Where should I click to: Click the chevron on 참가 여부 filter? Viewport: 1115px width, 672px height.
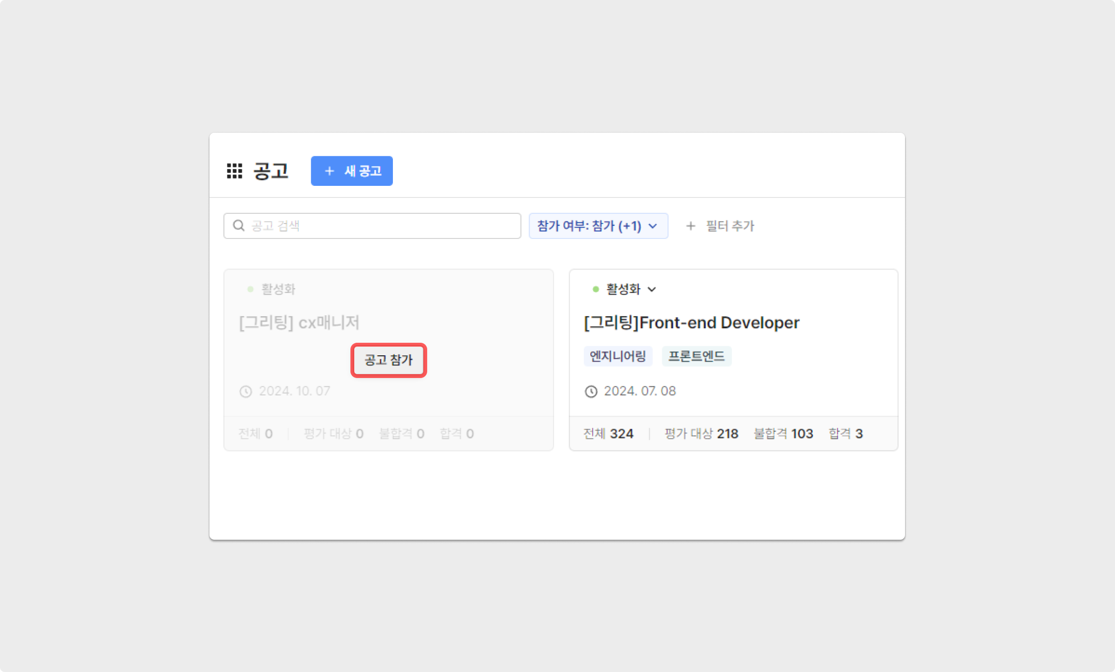click(653, 226)
